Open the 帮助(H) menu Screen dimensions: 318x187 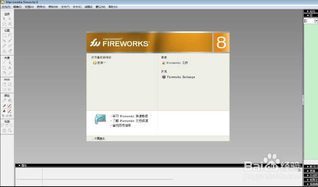113,7
